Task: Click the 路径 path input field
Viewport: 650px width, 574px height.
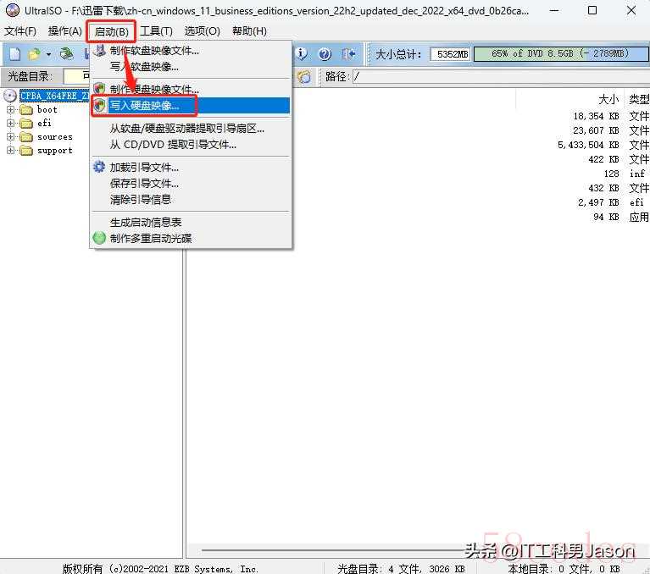Action: (x=501, y=76)
